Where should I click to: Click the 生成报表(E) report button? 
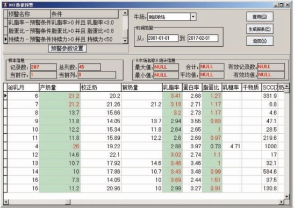(x=260, y=29)
